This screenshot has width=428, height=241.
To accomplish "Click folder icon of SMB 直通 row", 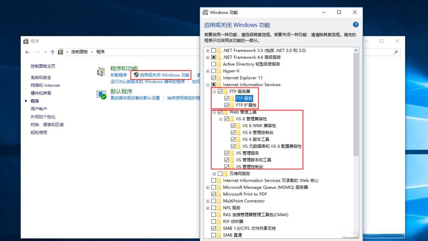I will coord(219,235).
